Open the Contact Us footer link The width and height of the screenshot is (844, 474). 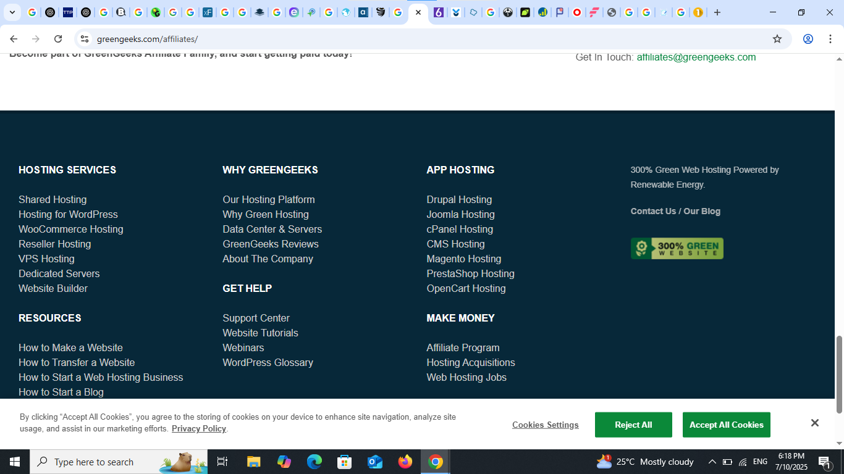pos(653,211)
